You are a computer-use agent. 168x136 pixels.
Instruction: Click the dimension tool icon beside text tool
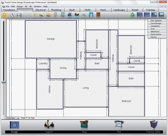pos(19,15)
